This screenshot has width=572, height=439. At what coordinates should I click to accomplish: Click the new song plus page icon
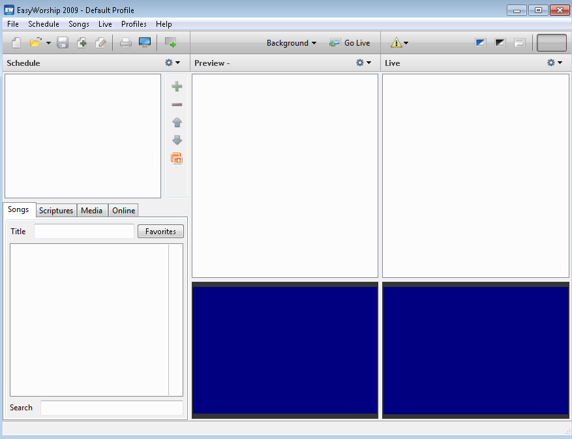click(82, 42)
